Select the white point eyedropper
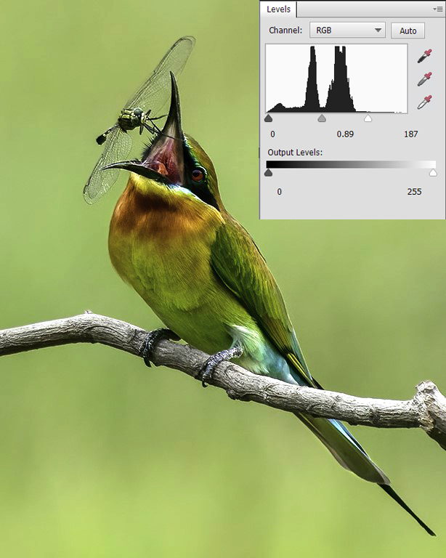 (424, 102)
